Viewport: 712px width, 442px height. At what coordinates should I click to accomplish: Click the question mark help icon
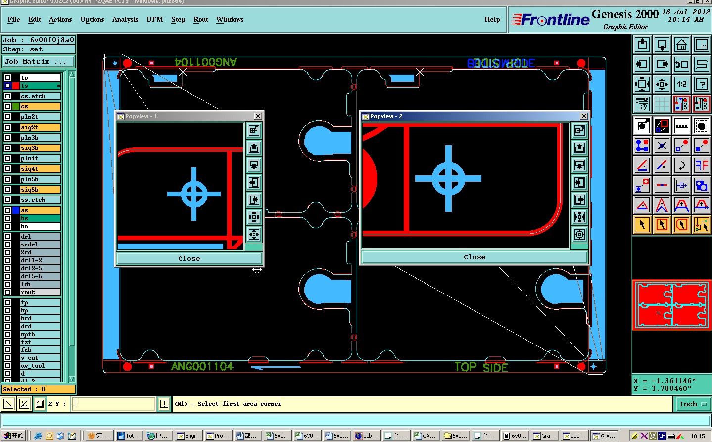pyautogui.click(x=702, y=84)
